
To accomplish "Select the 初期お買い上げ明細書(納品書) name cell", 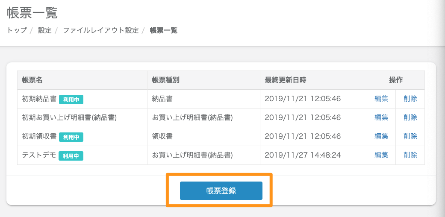I will (69, 117).
